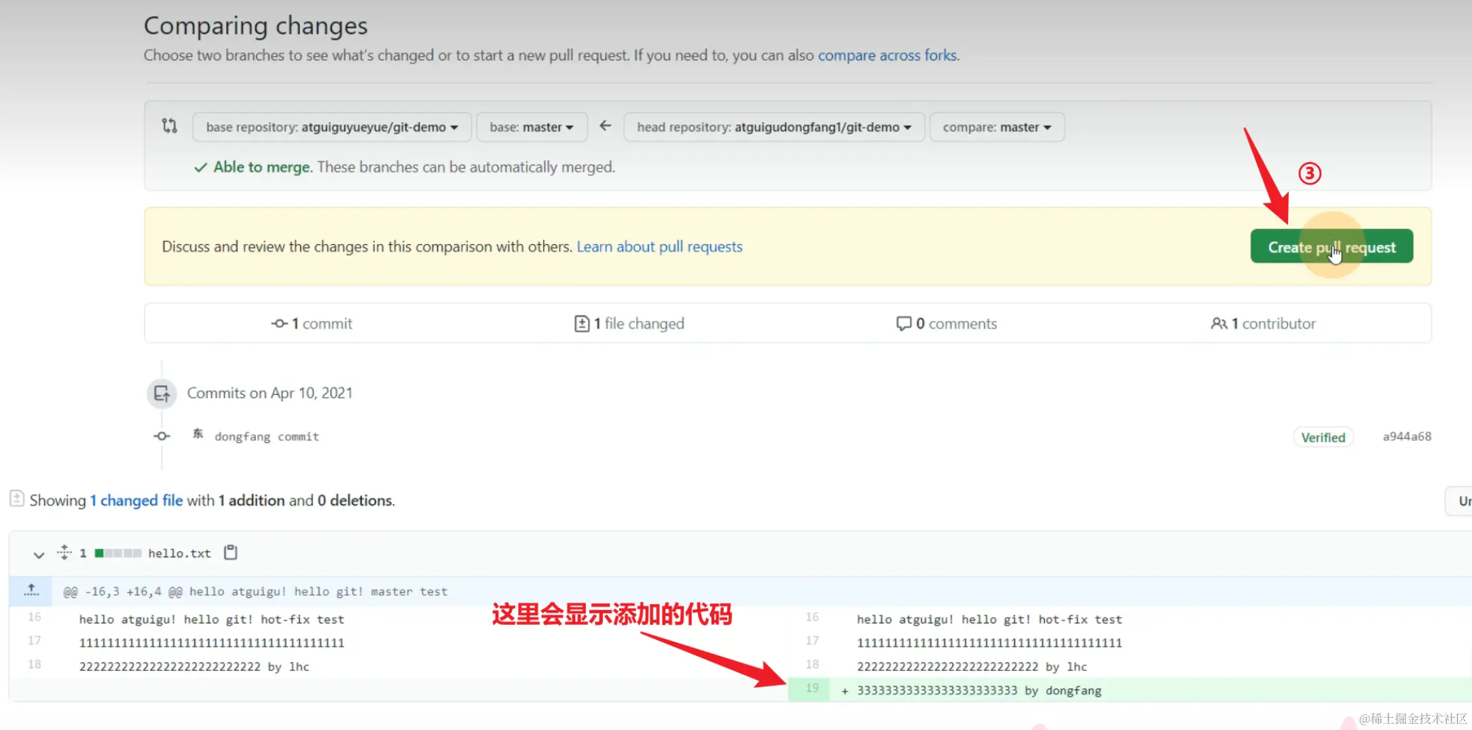Click the '1 changed file' link
This screenshot has width=1472, height=730.
(x=136, y=500)
